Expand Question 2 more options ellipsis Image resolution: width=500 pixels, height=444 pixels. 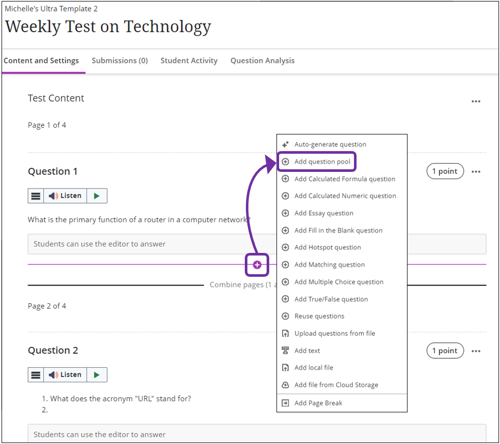pos(476,351)
